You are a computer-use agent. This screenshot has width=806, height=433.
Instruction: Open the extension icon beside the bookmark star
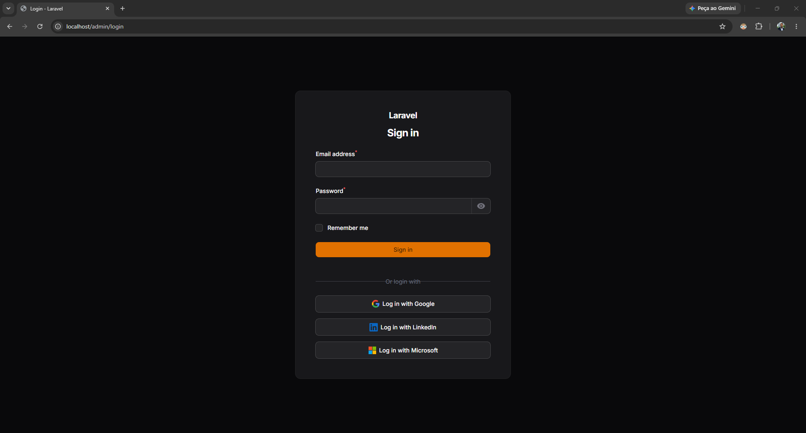[743, 26]
